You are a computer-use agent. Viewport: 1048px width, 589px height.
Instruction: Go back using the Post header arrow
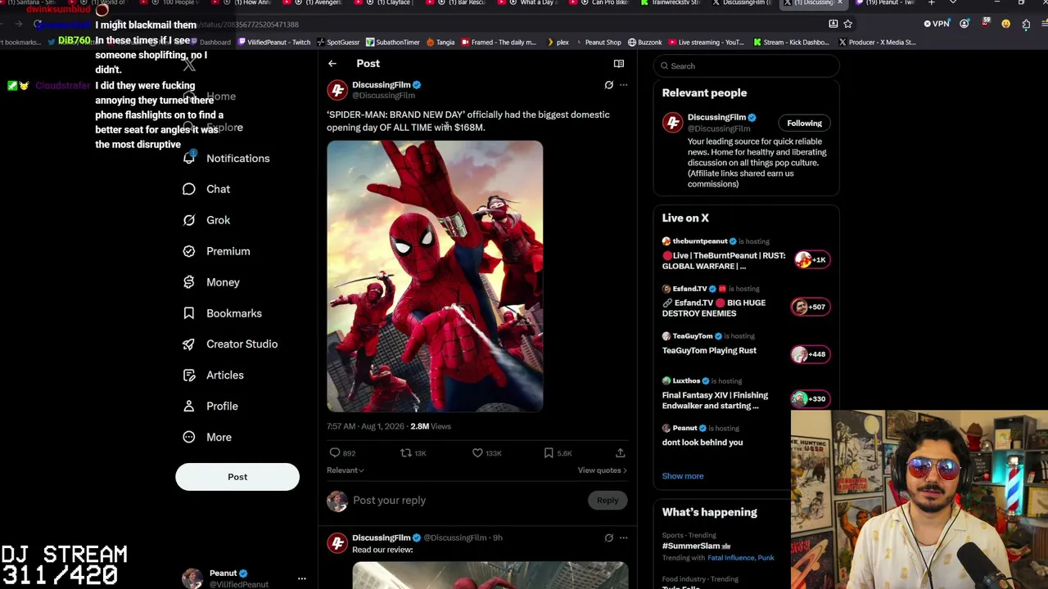coord(332,64)
